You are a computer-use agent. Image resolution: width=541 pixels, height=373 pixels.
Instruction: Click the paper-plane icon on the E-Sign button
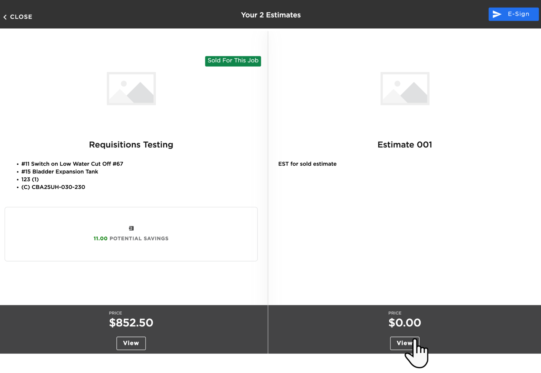[497, 14]
